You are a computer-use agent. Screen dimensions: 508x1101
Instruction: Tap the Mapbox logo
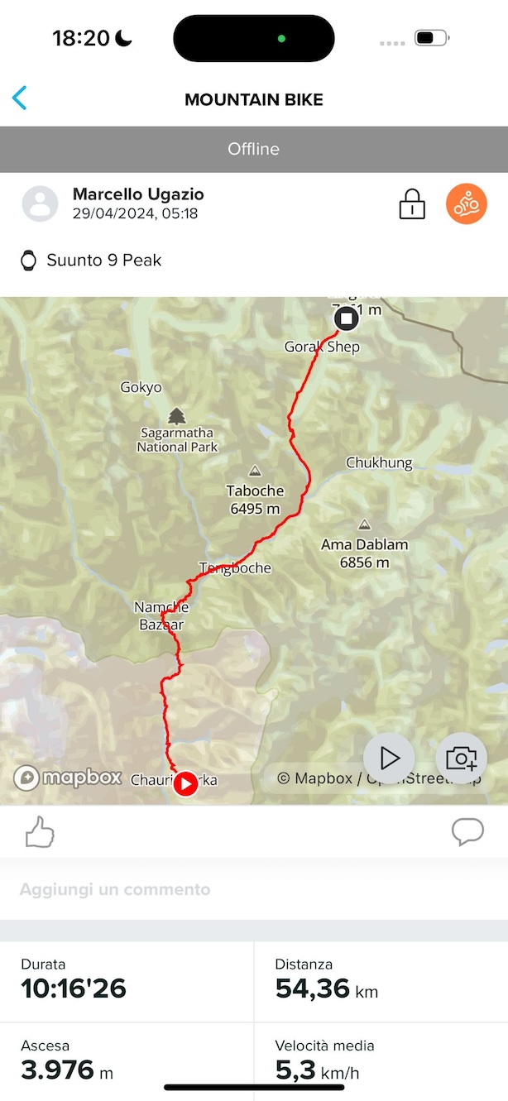pyautogui.click(x=68, y=778)
